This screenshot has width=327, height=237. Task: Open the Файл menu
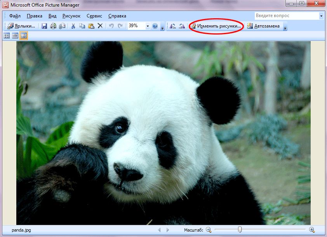15,16
